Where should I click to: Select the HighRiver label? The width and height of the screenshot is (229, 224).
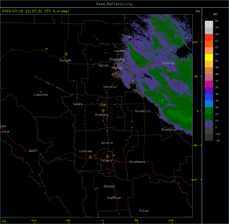(114, 198)
